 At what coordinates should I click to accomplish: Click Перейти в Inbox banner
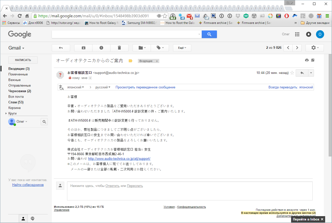306,219
